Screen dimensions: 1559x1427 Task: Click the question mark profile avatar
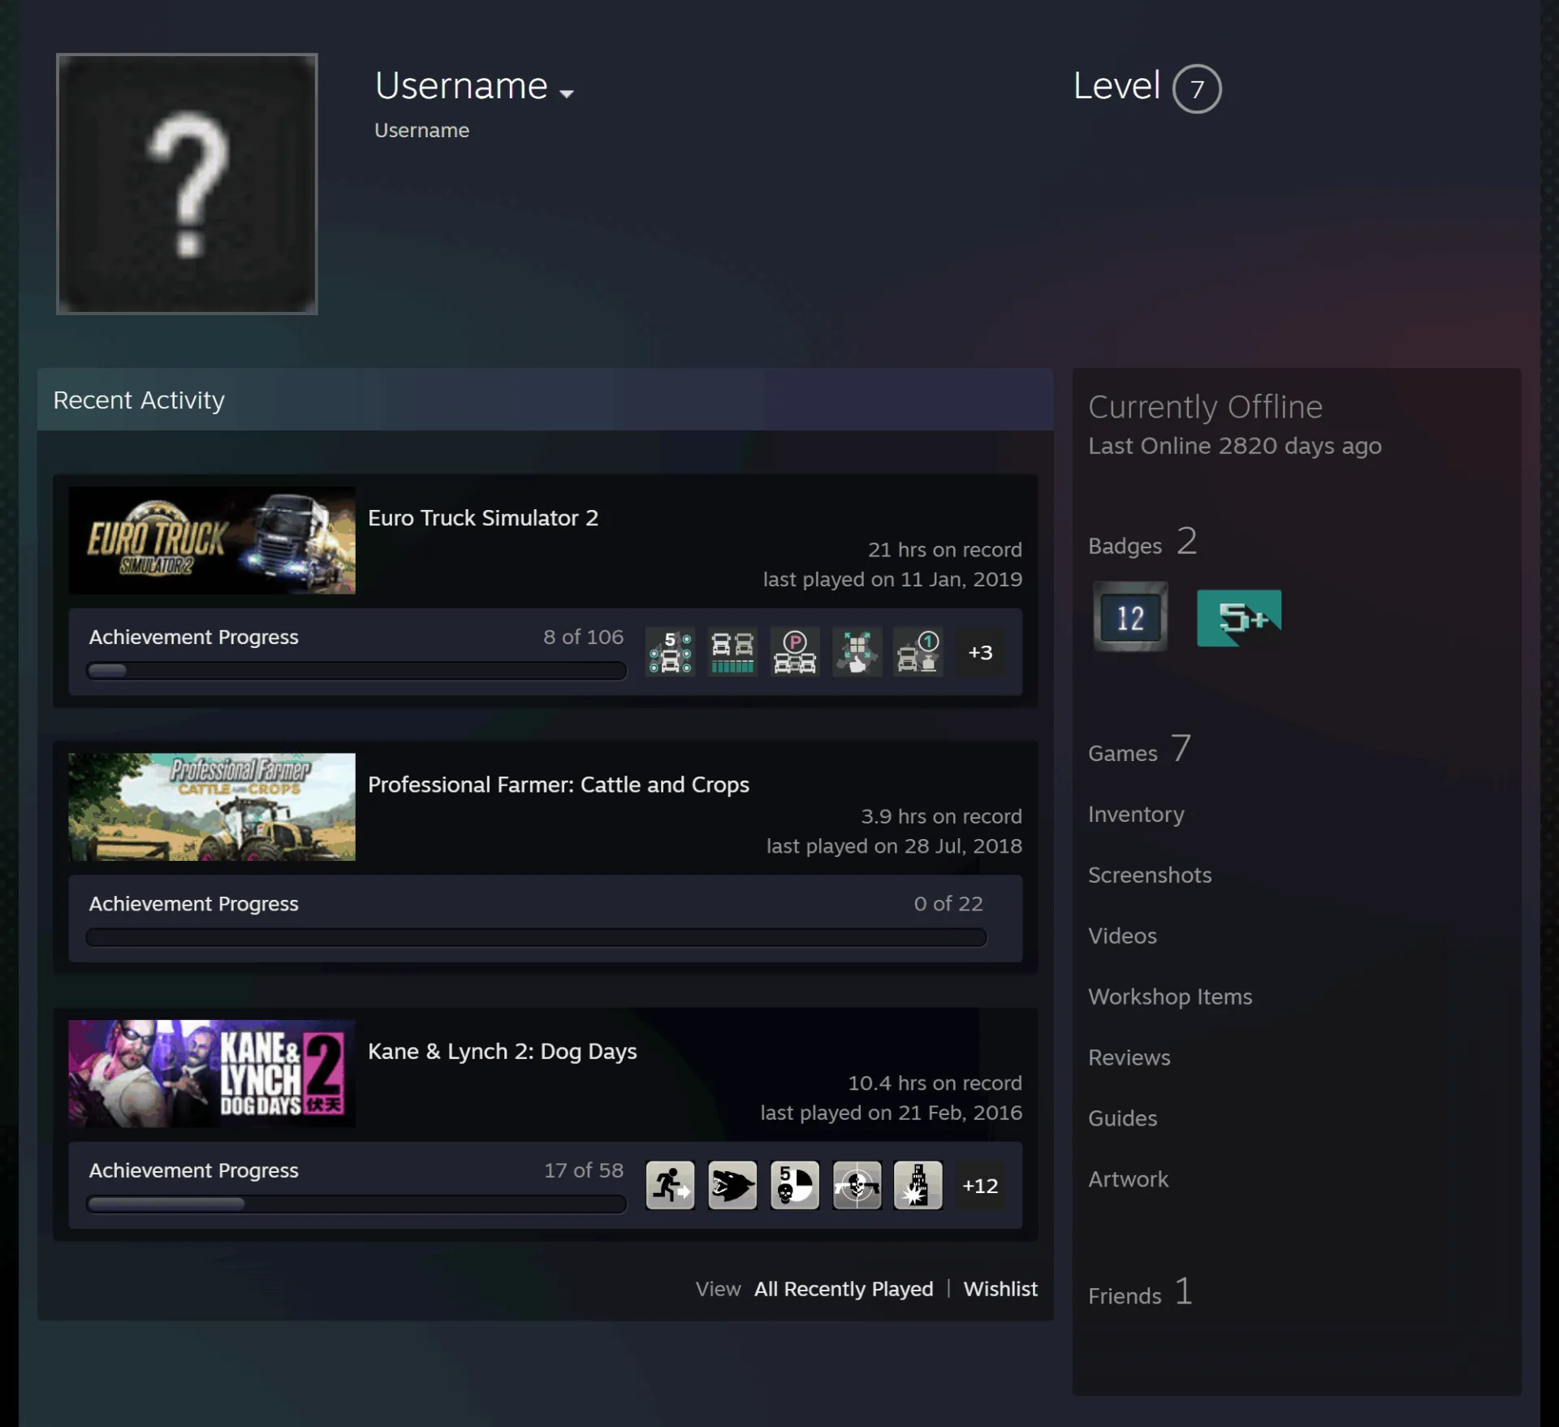pos(187,184)
